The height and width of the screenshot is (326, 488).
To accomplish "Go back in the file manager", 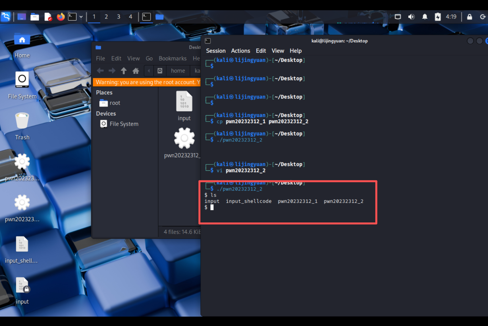I will 100,71.
